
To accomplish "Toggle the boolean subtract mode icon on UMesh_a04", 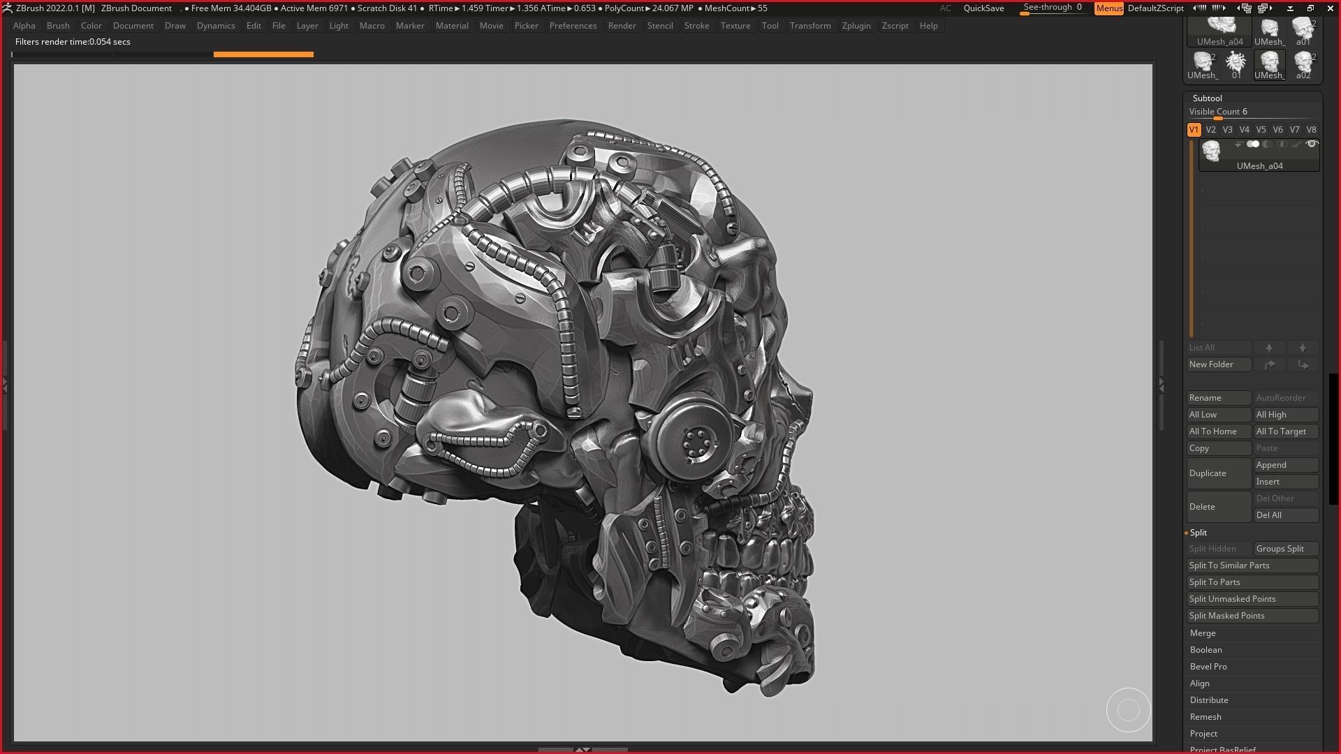I will click(1267, 145).
